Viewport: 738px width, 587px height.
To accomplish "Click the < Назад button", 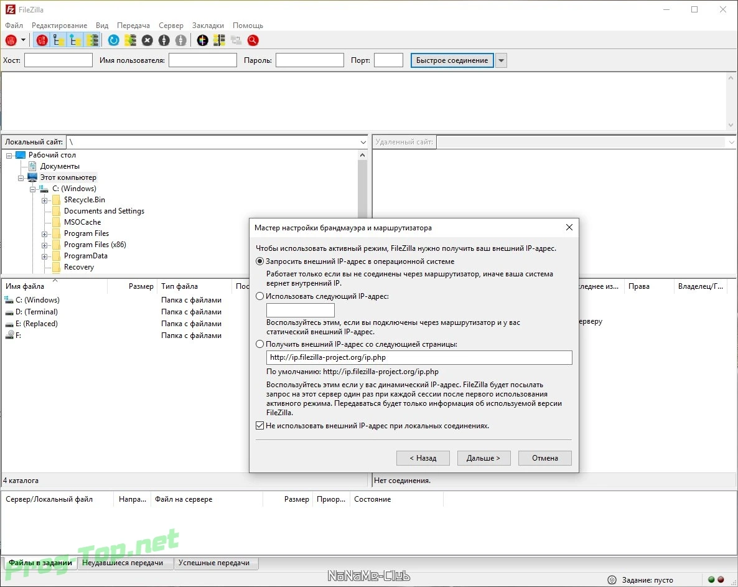I will coord(423,458).
